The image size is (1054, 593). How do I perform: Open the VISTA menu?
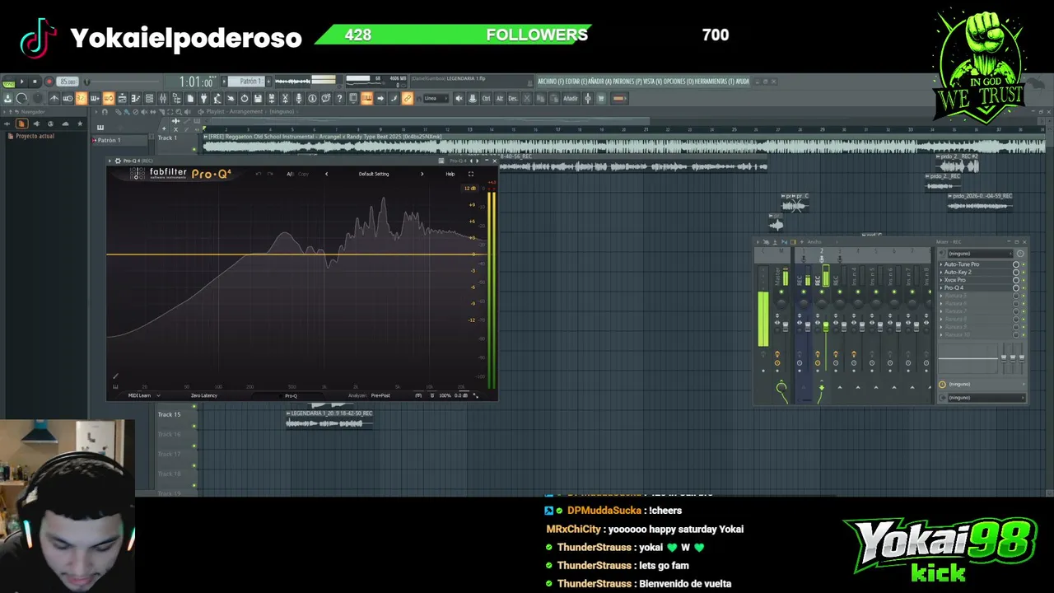(x=652, y=82)
